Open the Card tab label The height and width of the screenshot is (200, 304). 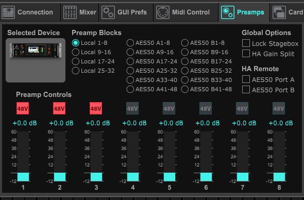point(296,12)
